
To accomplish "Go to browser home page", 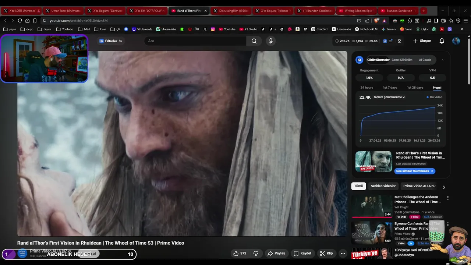I will click(27, 21).
